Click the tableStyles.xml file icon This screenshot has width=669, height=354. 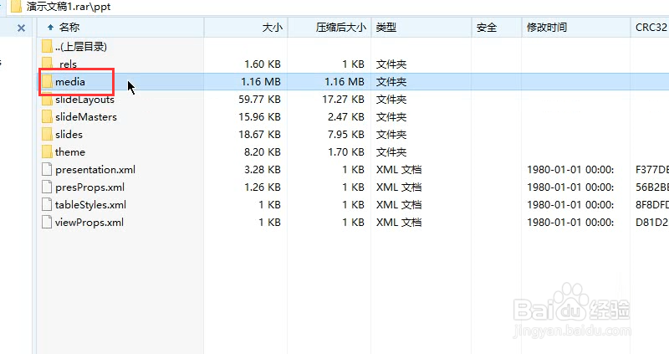(x=47, y=204)
